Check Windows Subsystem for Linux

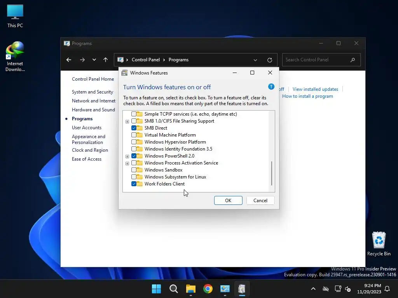(x=134, y=177)
